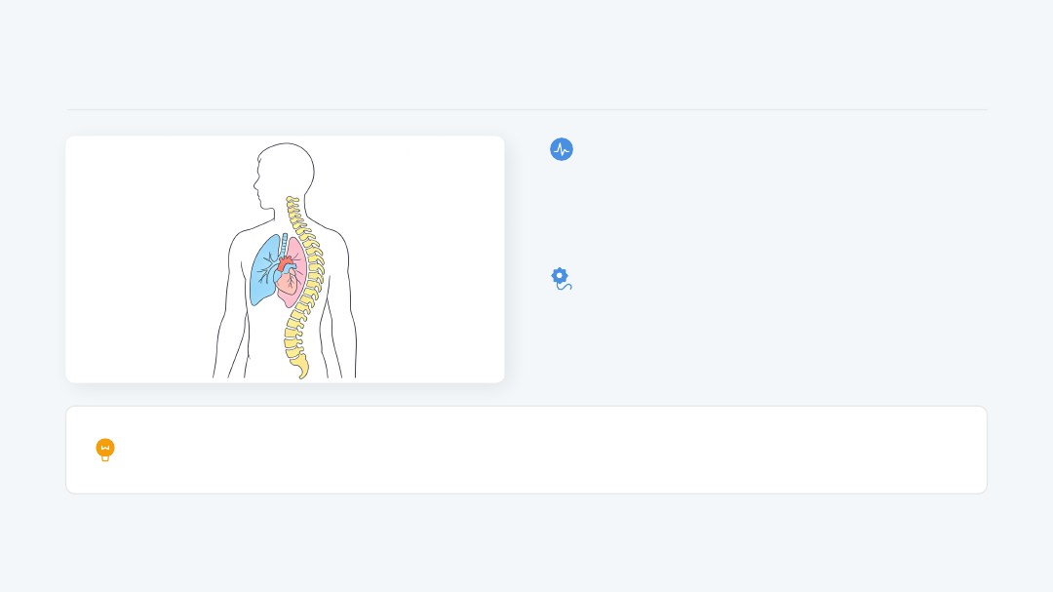Click blank white space right of the figure
This screenshot has height=592, width=1053.
click(x=429, y=258)
